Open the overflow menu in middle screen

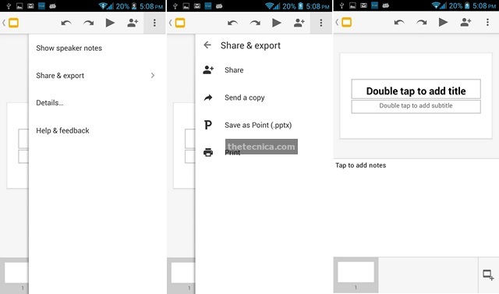[321, 23]
